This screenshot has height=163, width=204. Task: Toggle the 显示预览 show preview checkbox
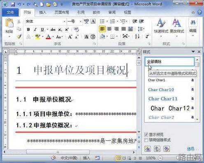tap(146, 135)
